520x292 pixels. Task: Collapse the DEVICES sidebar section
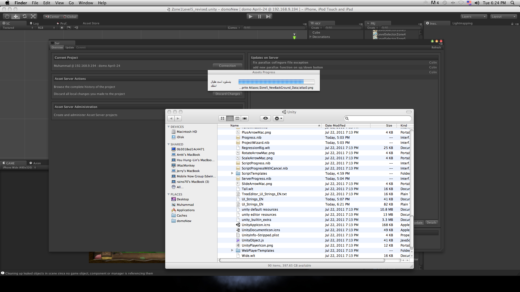point(168,127)
